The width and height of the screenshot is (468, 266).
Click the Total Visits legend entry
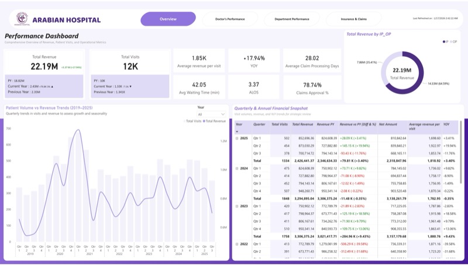click(x=192, y=121)
